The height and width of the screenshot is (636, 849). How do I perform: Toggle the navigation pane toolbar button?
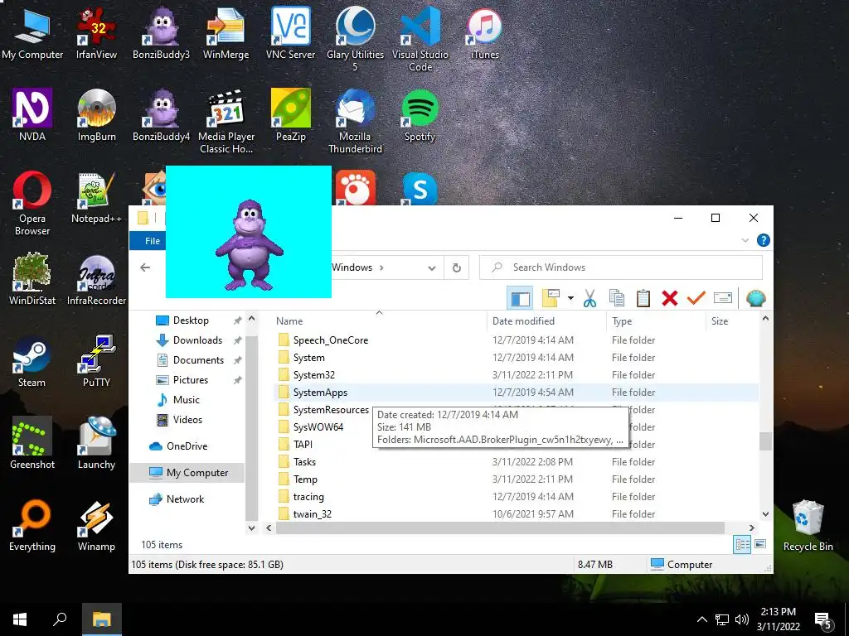pyautogui.click(x=521, y=298)
